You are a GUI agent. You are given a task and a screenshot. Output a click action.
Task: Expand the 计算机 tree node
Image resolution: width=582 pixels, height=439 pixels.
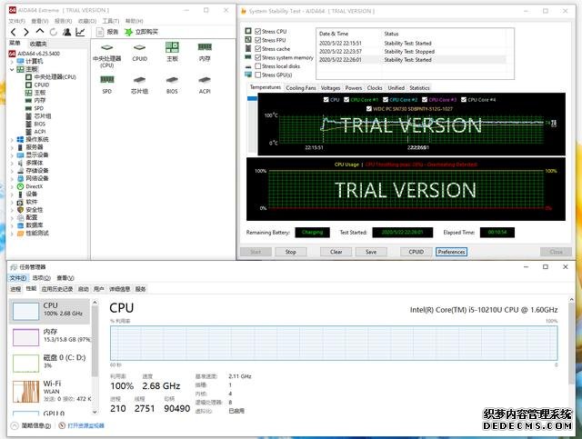point(12,62)
